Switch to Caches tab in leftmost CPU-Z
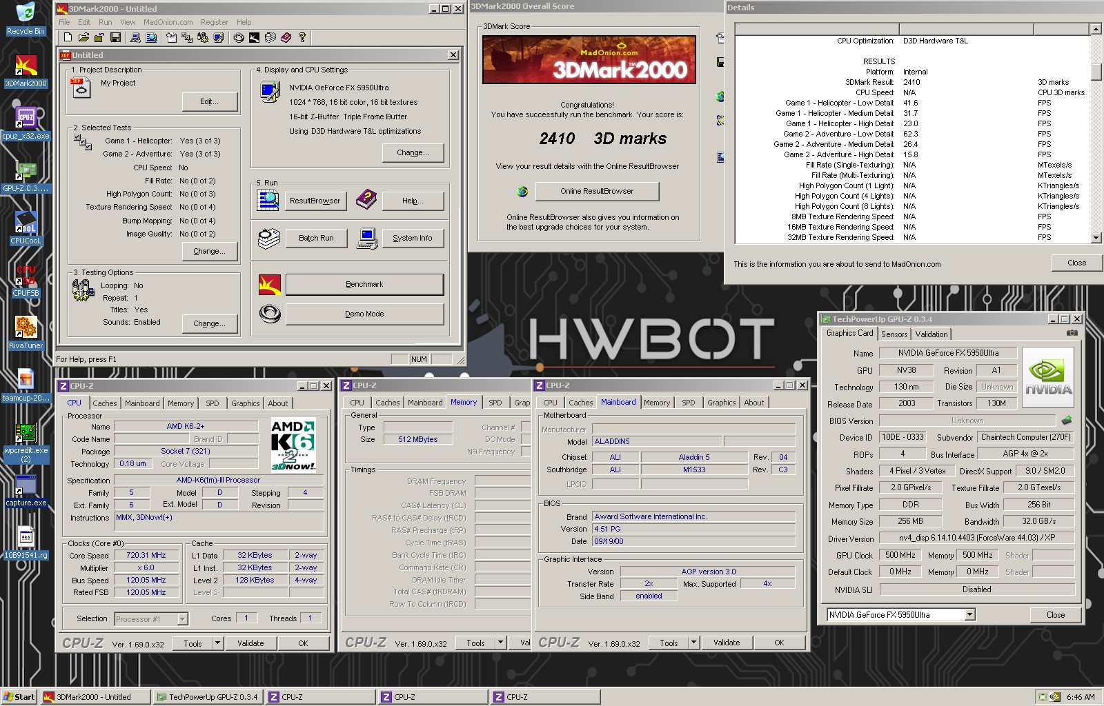Screen dimensions: 1104x706 [x=105, y=403]
